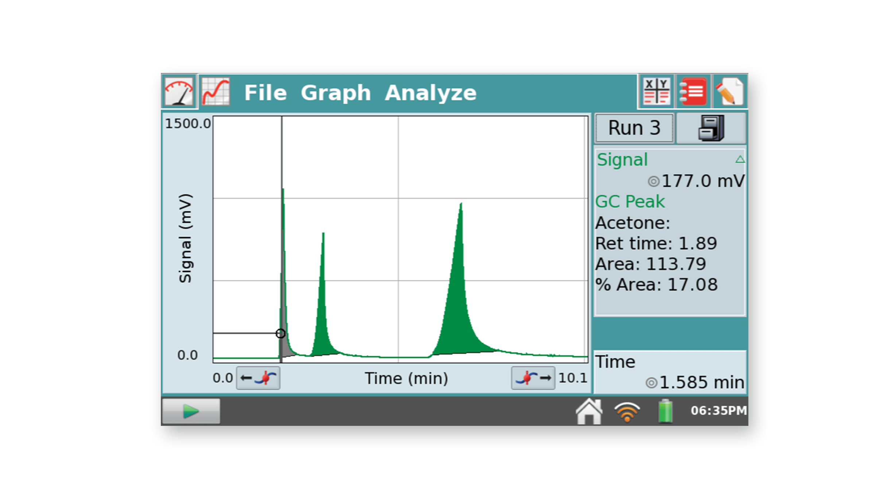This screenshot has width=891, height=501.
Task: Collapse the Signal panel with the green triangle
Action: point(740,160)
